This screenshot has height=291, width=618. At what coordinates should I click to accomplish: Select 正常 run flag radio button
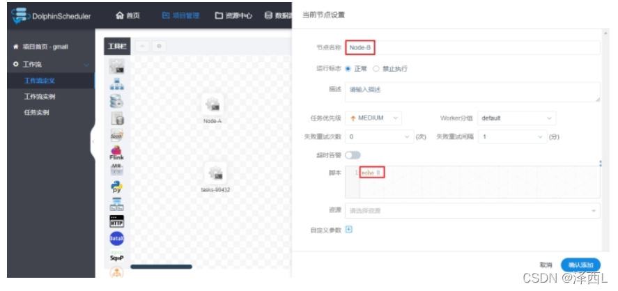click(348, 68)
